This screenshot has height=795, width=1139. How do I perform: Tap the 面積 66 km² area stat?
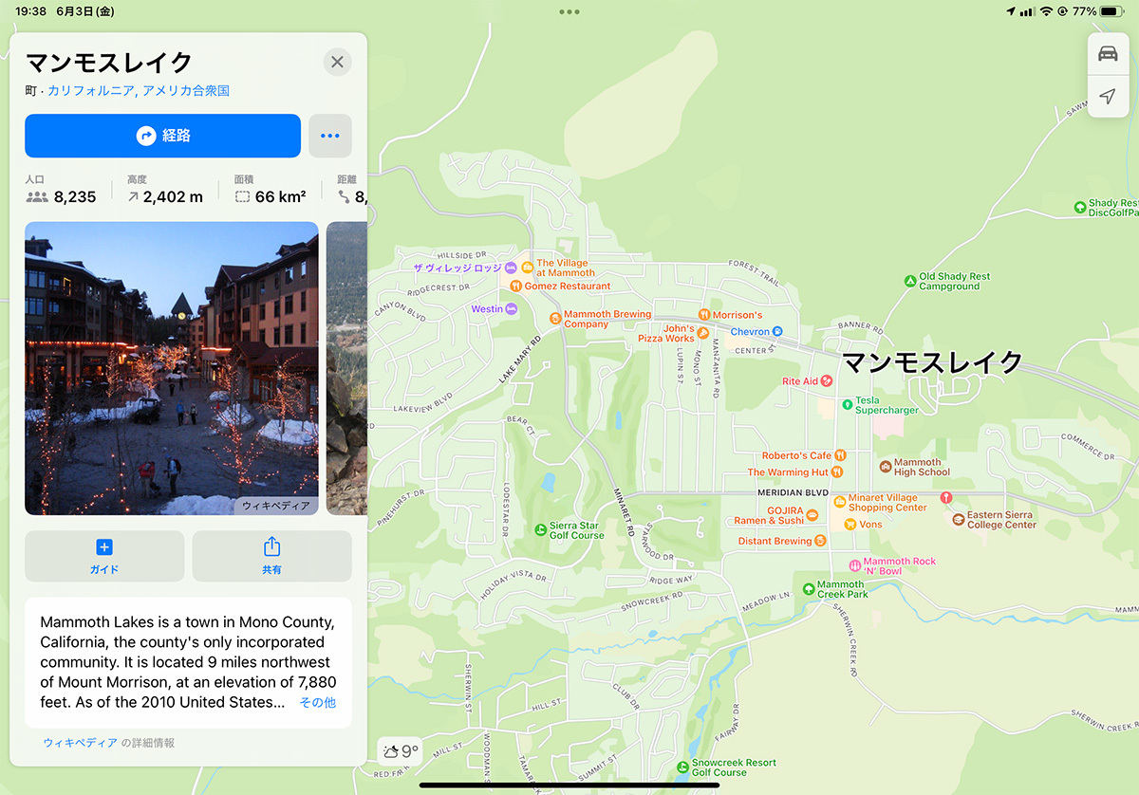pos(271,191)
